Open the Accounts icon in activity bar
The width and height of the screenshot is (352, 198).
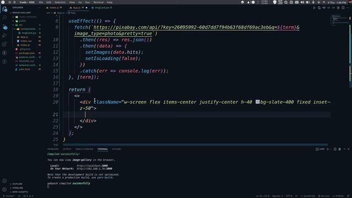coord(4,181)
